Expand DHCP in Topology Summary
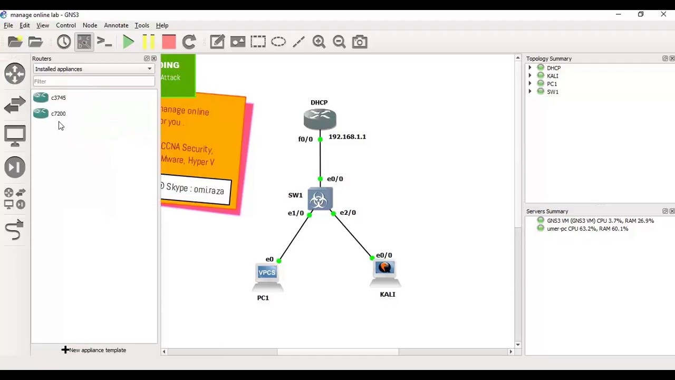The height and width of the screenshot is (380, 675). (530, 68)
